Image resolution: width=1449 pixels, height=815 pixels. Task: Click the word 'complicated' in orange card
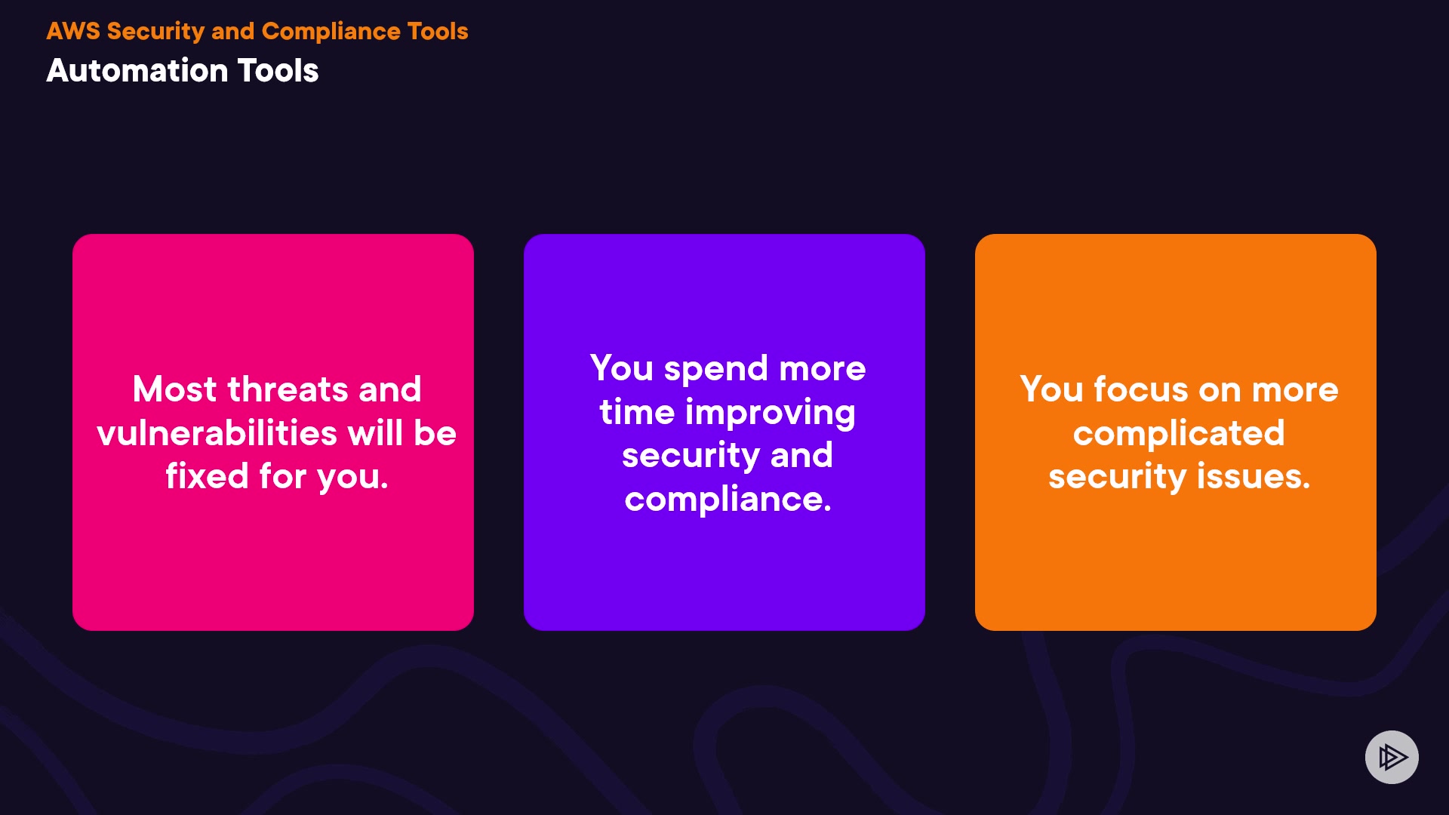[1179, 433]
